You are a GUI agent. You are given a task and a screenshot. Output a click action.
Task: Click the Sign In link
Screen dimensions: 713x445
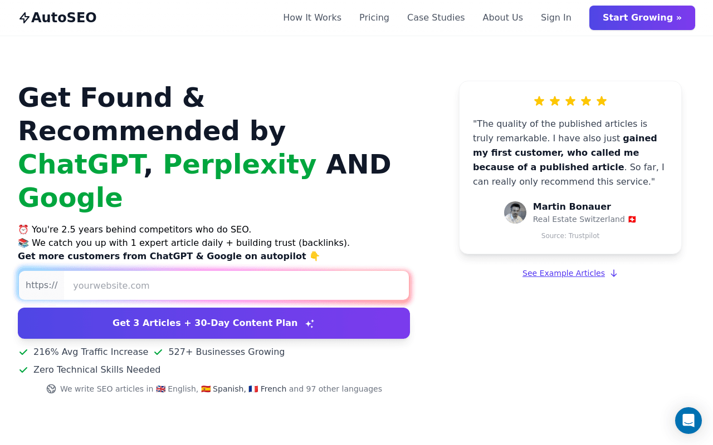pyautogui.click(x=556, y=18)
